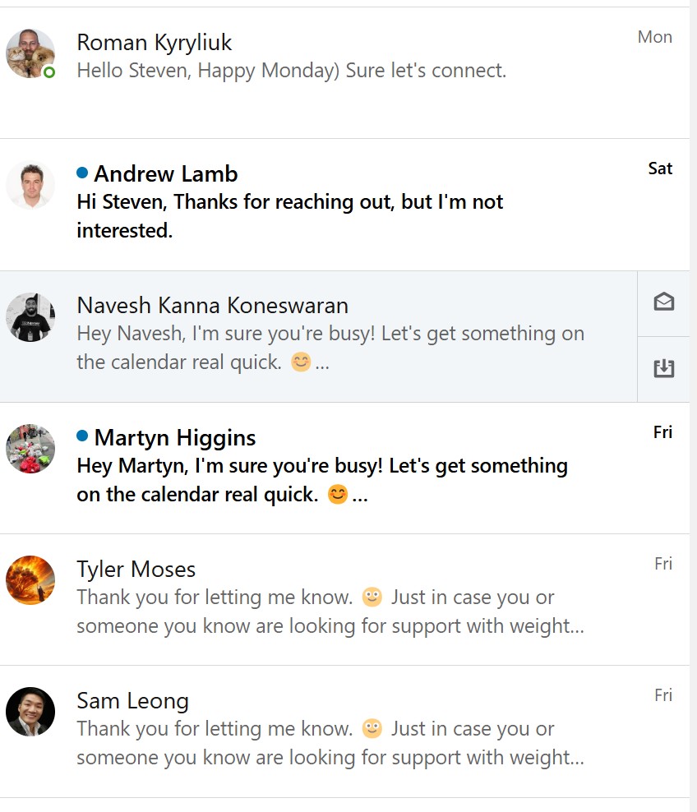Click blue unread dot beside Martyn Higgins
697x812 pixels.
click(82, 436)
